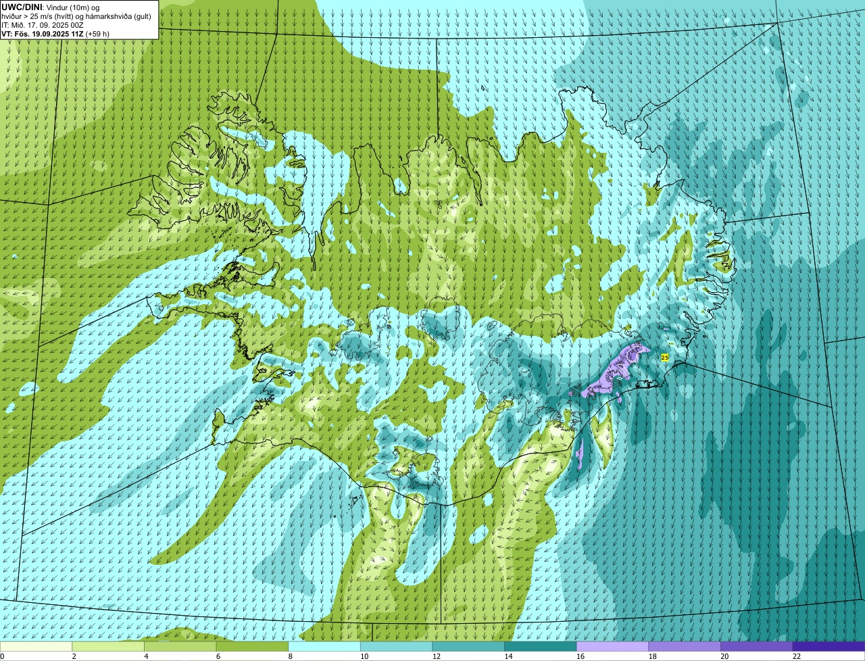Click the above-22 m/s dark indigo legend swatch
Image resolution: width=865 pixels, height=661 pixels.
point(829,646)
